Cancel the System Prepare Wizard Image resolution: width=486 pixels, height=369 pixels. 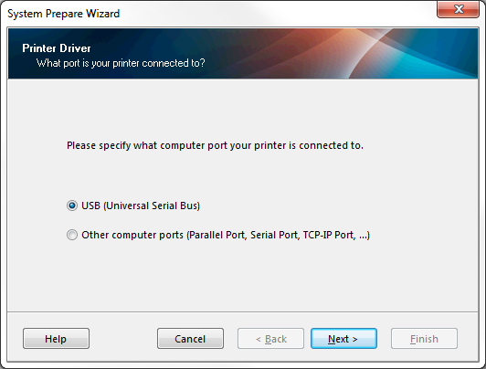pyautogui.click(x=190, y=339)
